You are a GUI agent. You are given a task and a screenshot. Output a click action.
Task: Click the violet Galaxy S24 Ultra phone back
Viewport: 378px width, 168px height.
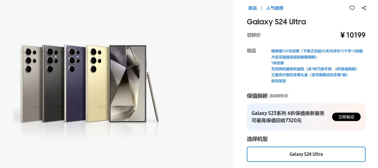point(75,83)
